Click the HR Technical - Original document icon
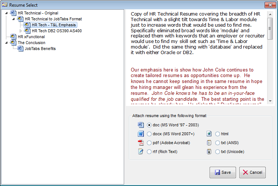 coord(13,13)
